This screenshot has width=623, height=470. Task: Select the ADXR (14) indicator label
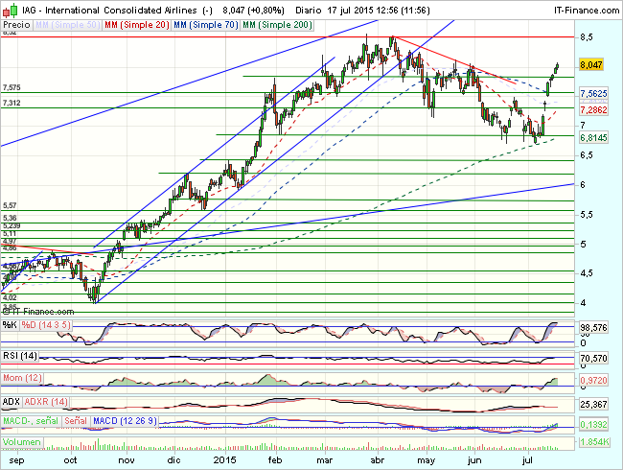point(44,400)
